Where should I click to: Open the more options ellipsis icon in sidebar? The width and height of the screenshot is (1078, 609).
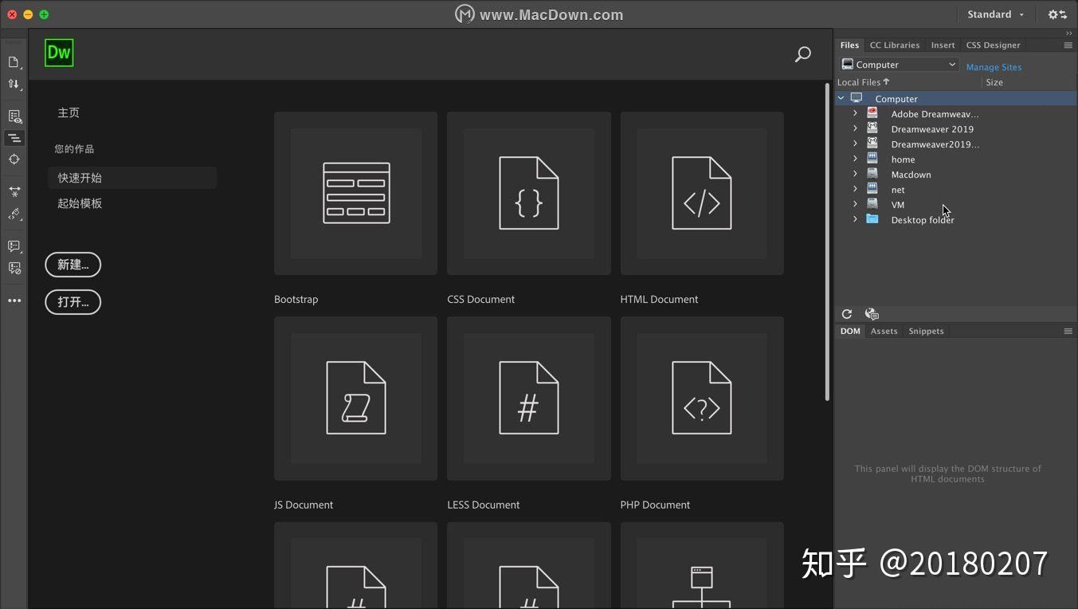click(14, 301)
